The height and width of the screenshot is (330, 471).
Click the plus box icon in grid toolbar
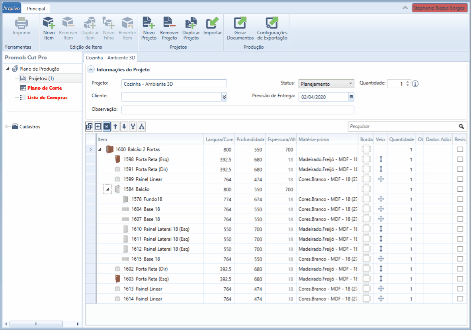point(98,127)
